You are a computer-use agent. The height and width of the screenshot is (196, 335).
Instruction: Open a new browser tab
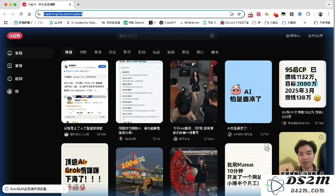coord(78,4)
